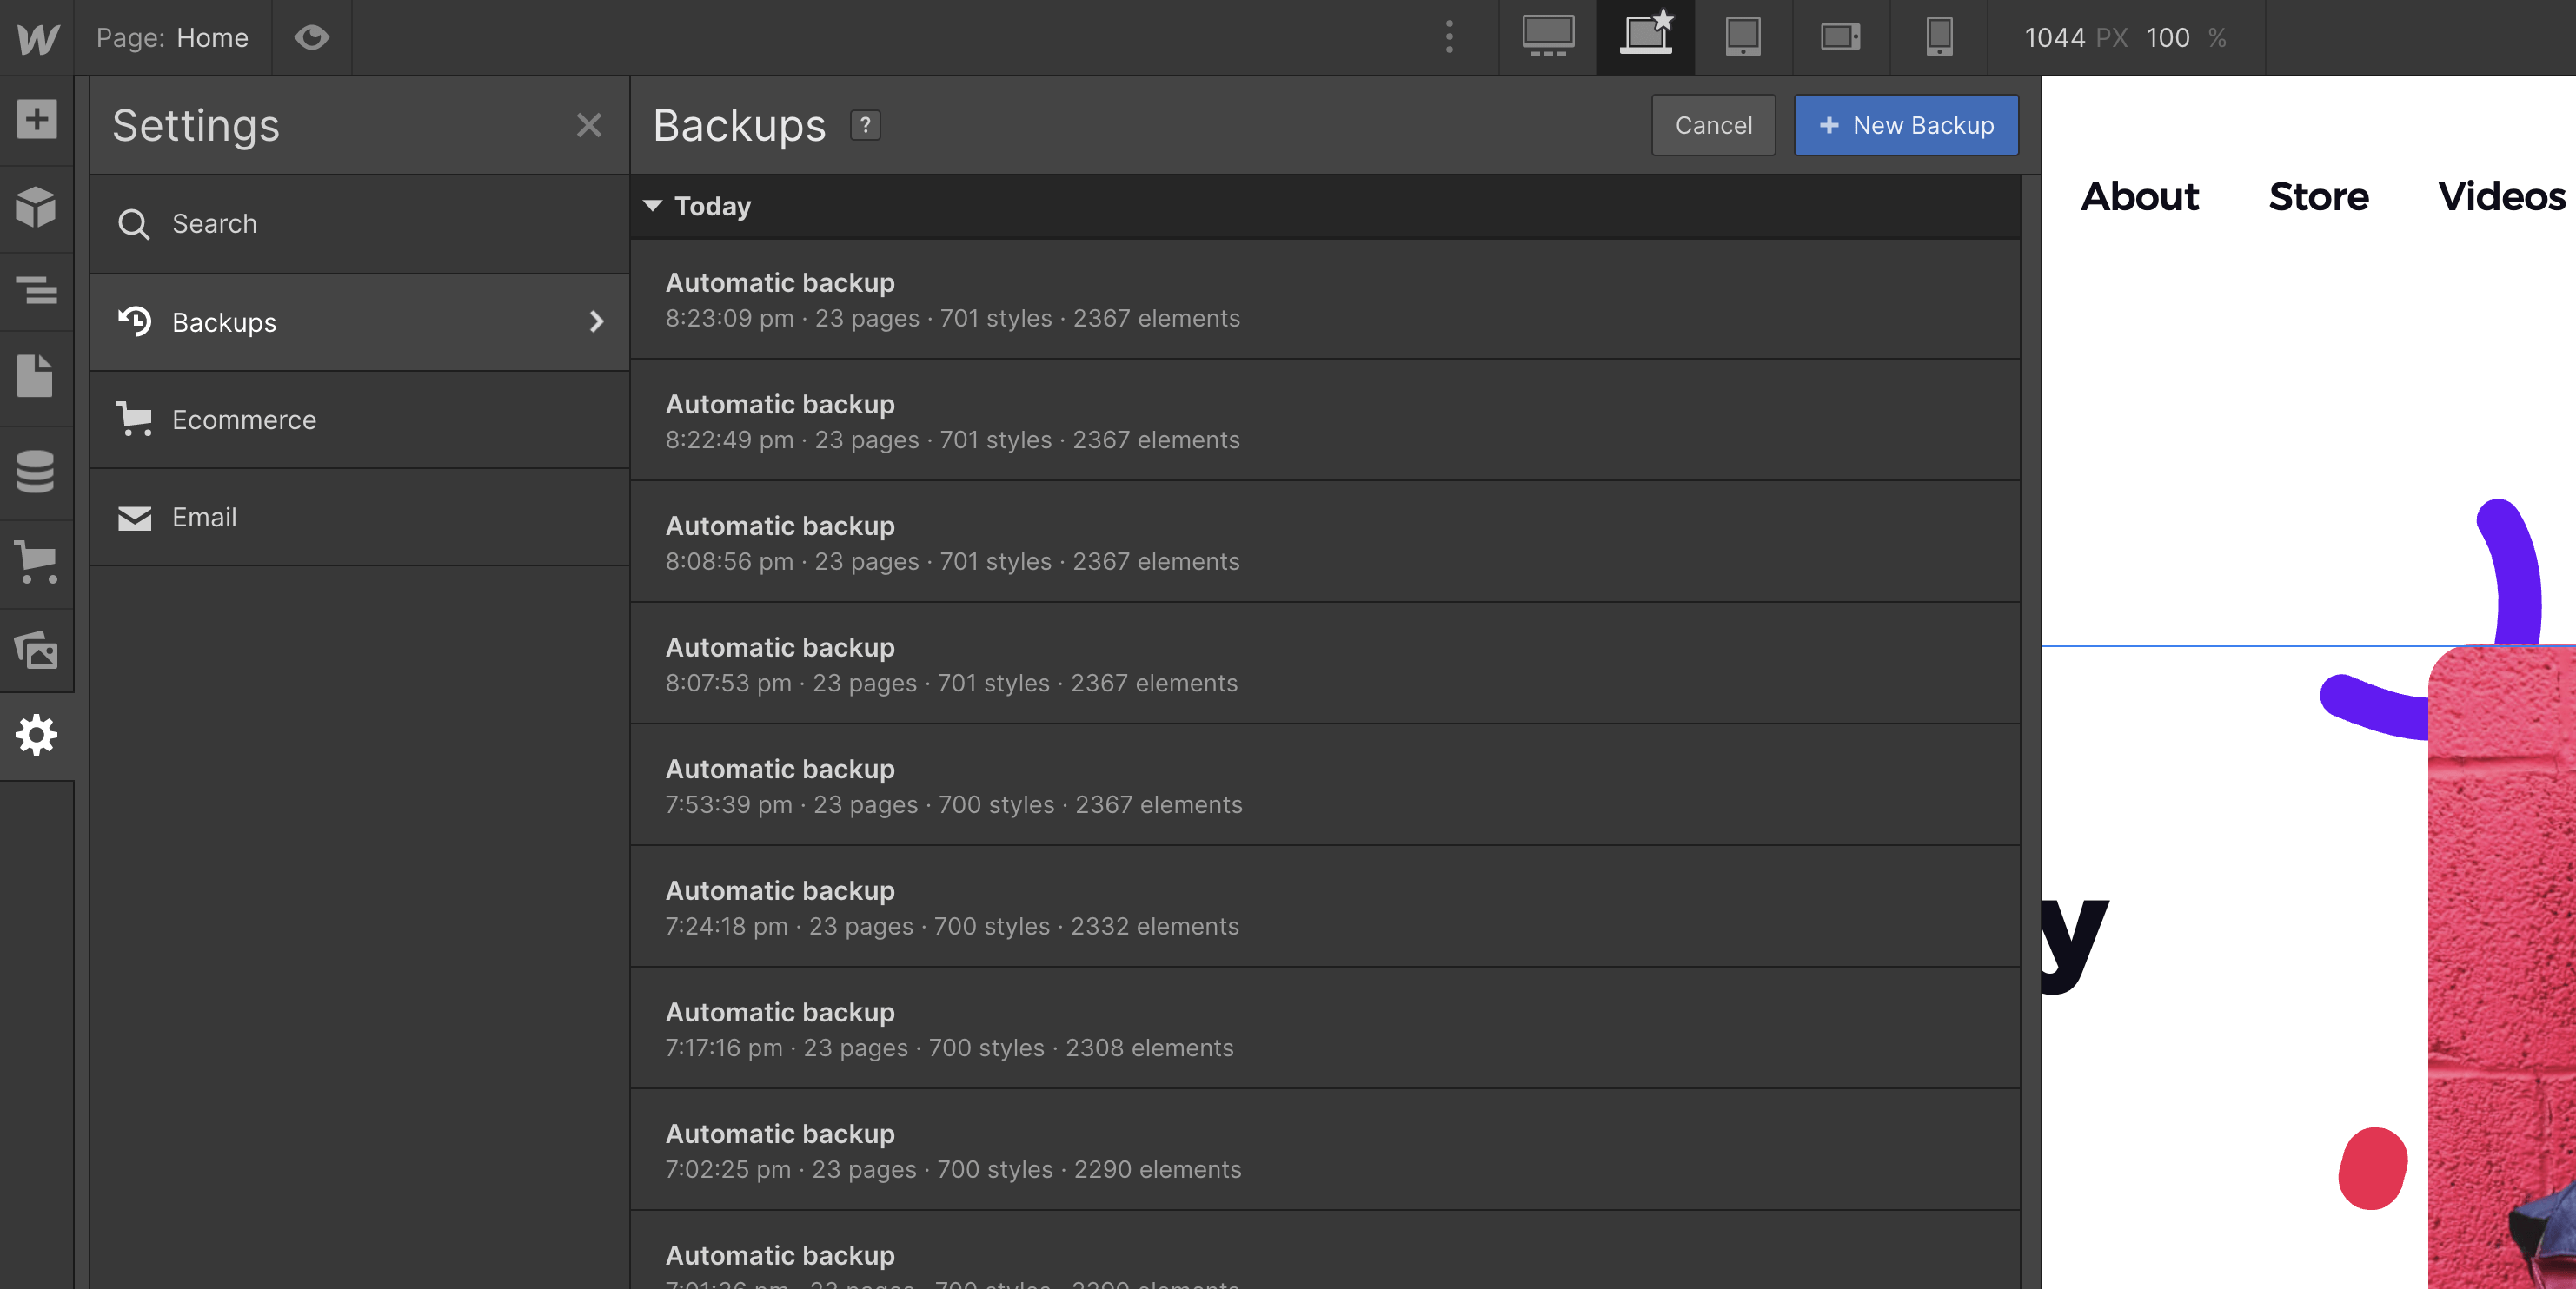Open the CMS Collections panel
This screenshot has width=2576, height=1289.
coord(36,472)
